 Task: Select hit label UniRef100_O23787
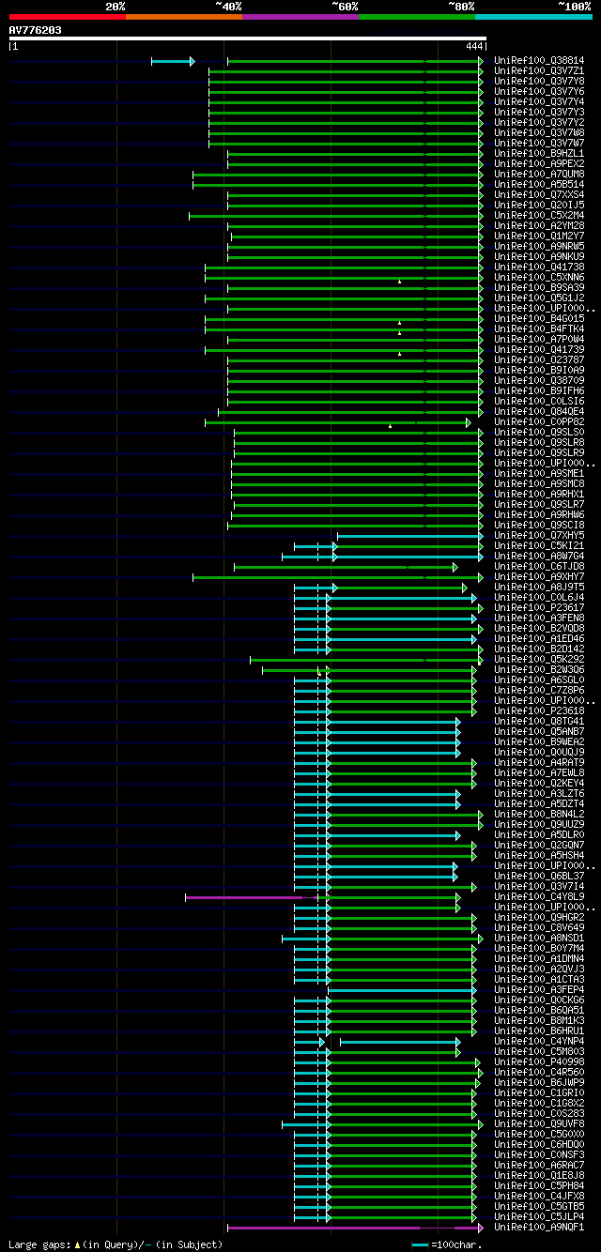point(539,359)
